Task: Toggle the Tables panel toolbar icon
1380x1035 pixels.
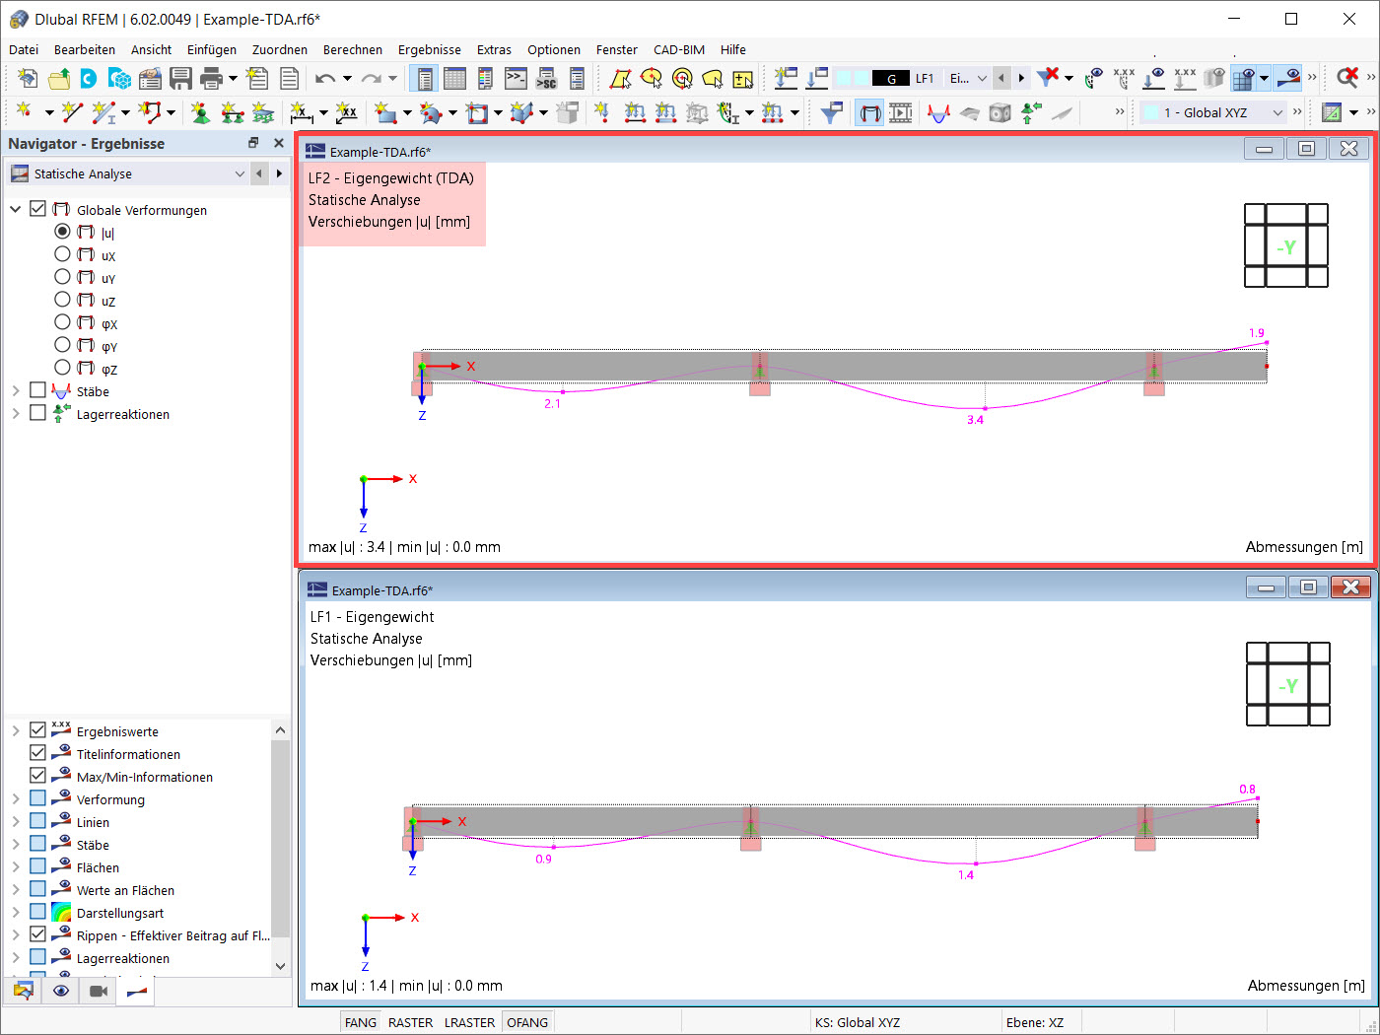Action: (x=454, y=78)
